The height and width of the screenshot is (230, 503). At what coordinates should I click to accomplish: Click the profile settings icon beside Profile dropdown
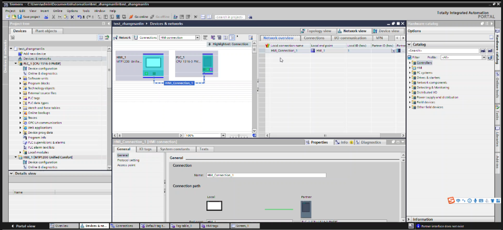coord(490,57)
